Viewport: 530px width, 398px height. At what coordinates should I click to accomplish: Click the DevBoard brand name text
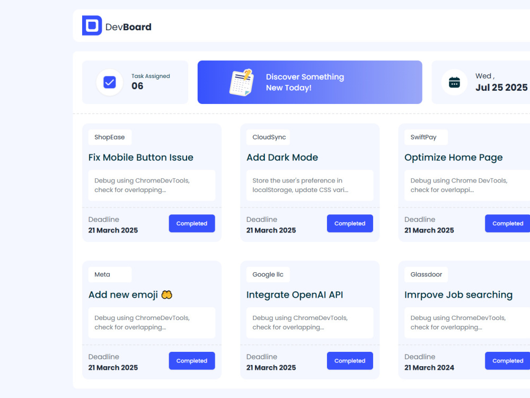tap(128, 27)
